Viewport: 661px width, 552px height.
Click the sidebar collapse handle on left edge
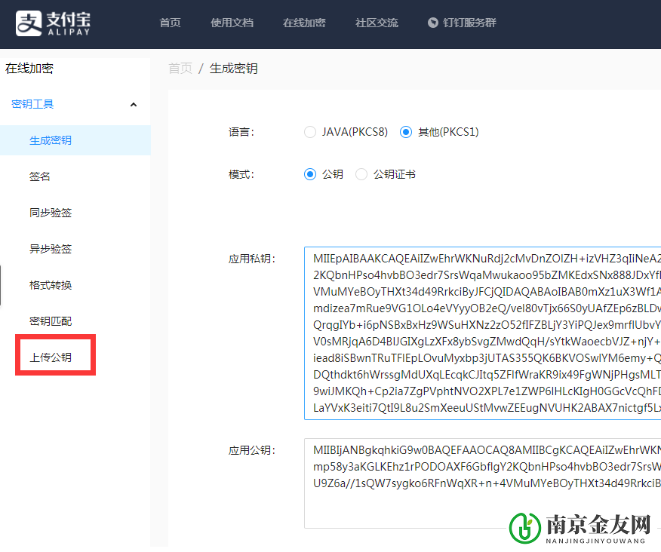pyautogui.click(x=2, y=285)
